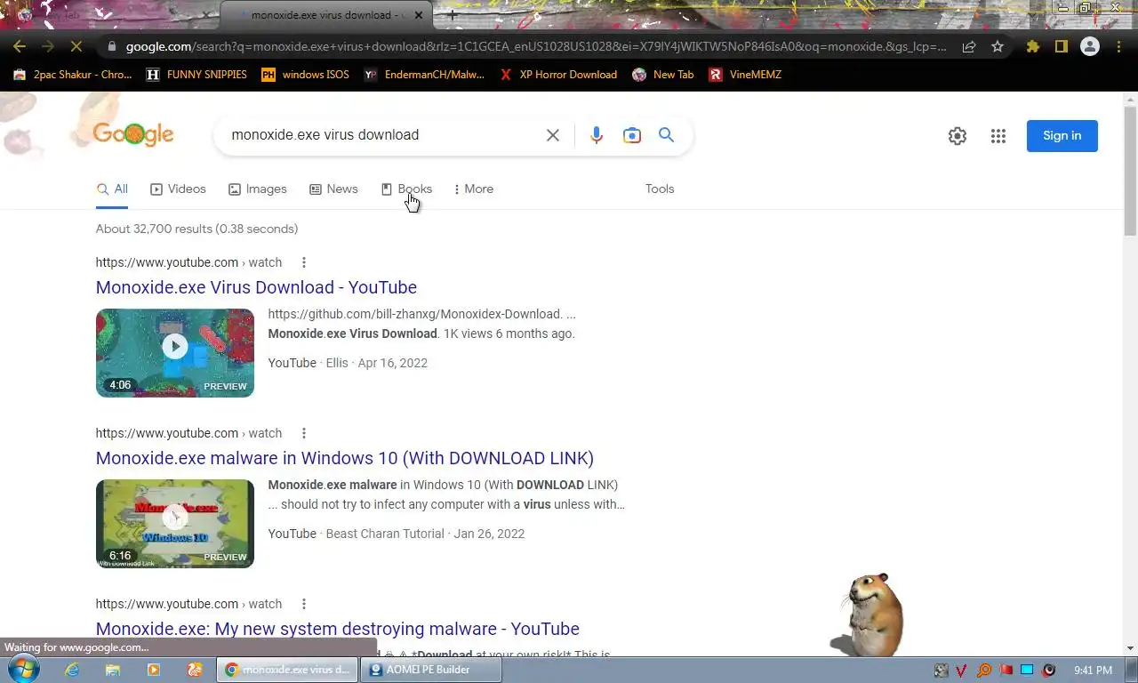Open options dots for second YouTube result
The image size is (1138, 683).
click(x=303, y=433)
